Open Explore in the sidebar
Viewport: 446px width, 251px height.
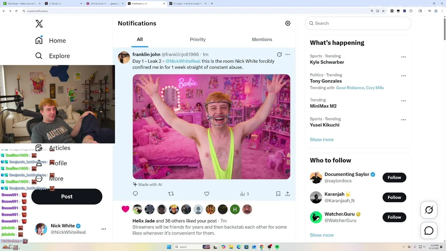[x=53, y=56]
